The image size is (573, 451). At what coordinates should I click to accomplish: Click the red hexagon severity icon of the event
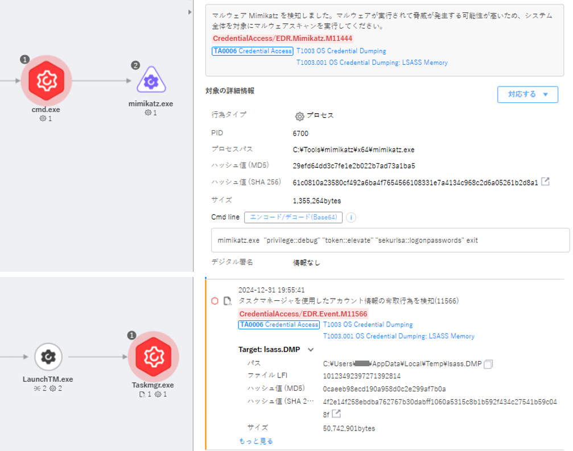[x=215, y=301]
